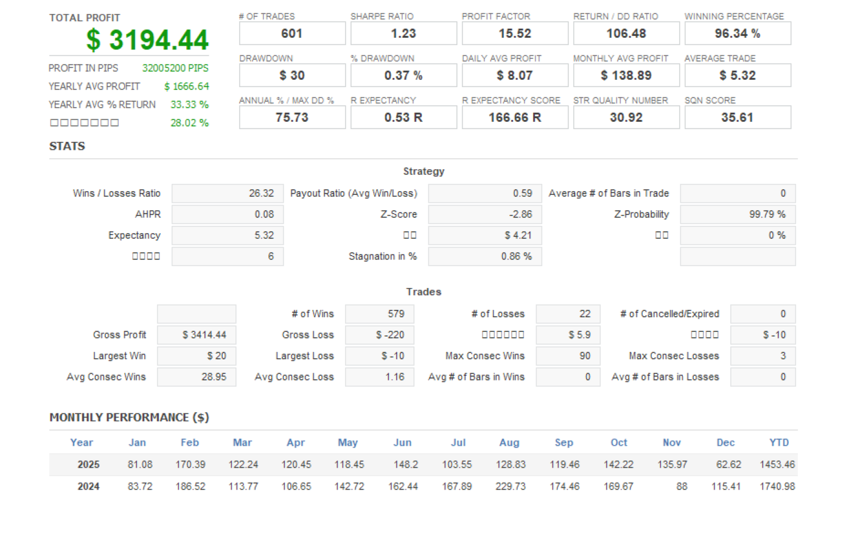The height and width of the screenshot is (548, 849).
Task: Click STR Quality Number value 30.92
Action: pos(626,118)
